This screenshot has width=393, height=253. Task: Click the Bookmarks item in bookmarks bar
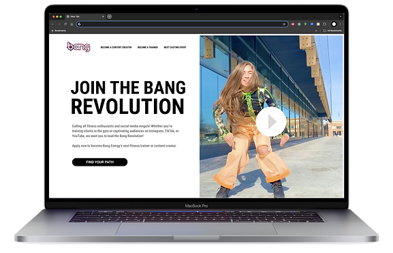(59, 31)
